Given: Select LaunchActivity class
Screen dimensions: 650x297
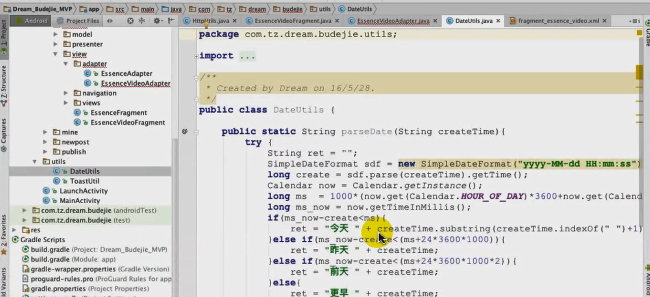Looking at the screenshot, I should coord(84,191).
